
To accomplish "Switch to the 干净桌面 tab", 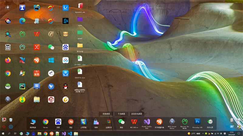I will coord(121,114).
